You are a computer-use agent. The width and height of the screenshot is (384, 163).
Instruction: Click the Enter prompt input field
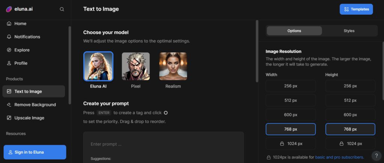pyautogui.click(x=163, y=144)
